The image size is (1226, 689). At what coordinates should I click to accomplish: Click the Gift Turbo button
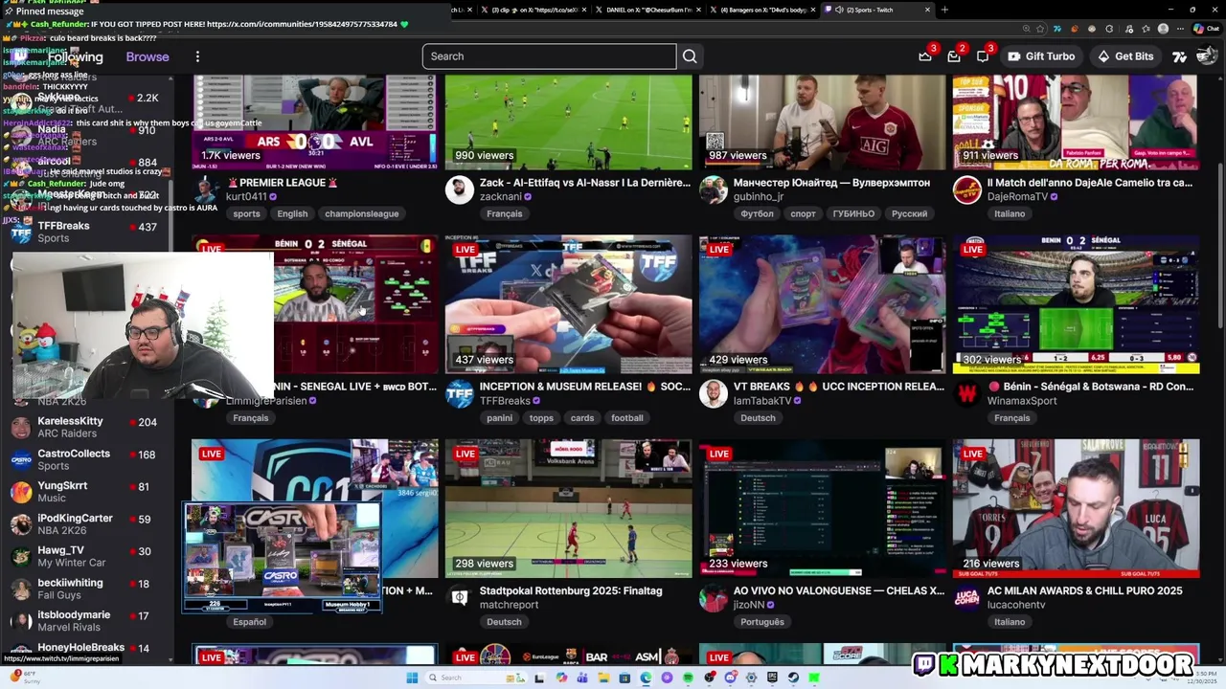[x=1041, y=56]
